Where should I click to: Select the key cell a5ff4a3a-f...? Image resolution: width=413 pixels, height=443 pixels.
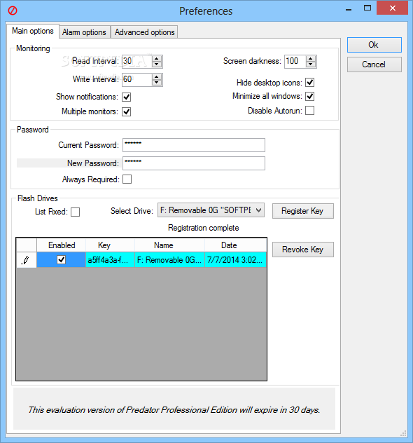coord(110,260)
